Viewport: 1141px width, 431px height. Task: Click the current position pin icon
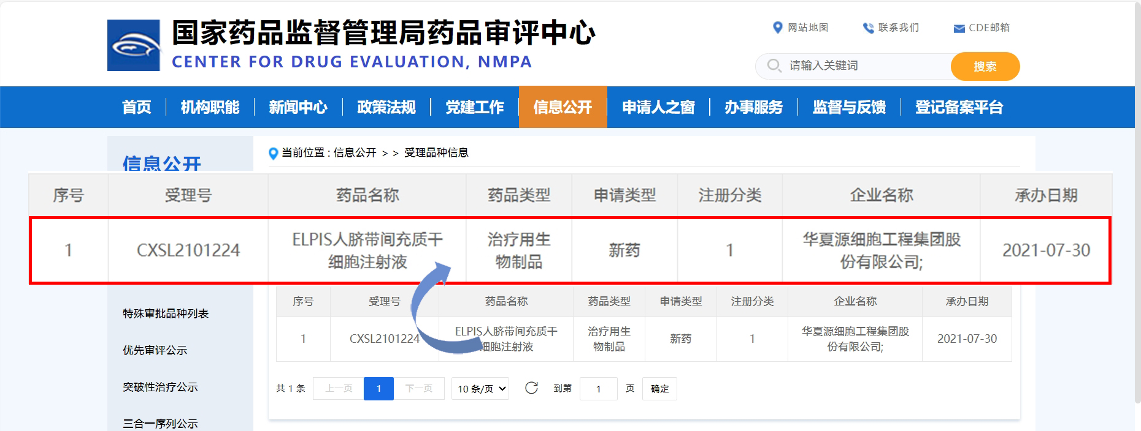274,153
